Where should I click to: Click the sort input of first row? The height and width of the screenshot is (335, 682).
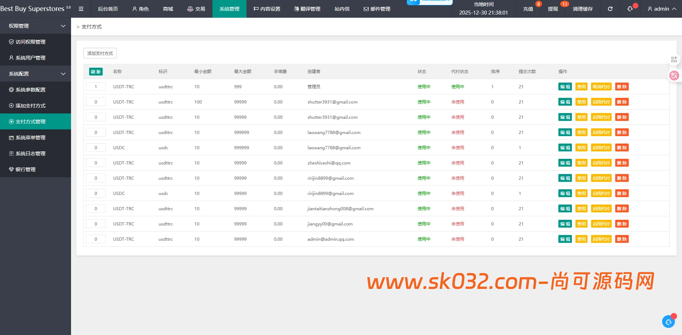[x=96, y=87]
